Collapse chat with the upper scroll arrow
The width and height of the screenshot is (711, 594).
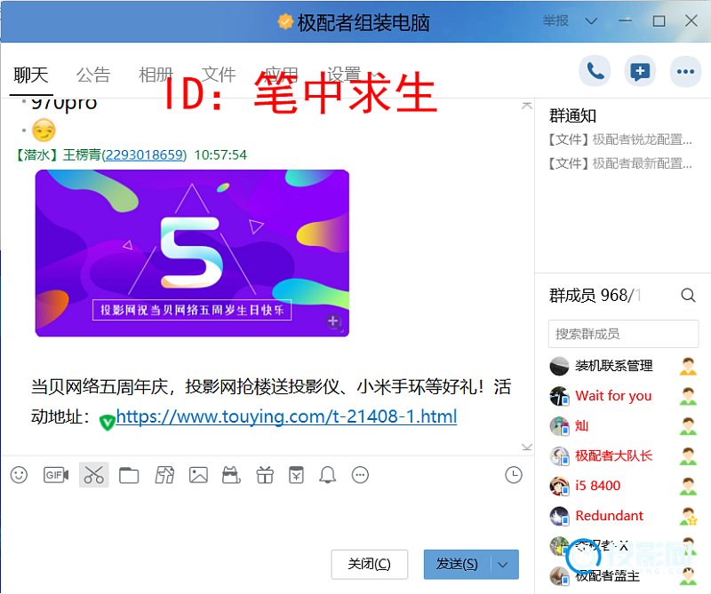point(526,106)
